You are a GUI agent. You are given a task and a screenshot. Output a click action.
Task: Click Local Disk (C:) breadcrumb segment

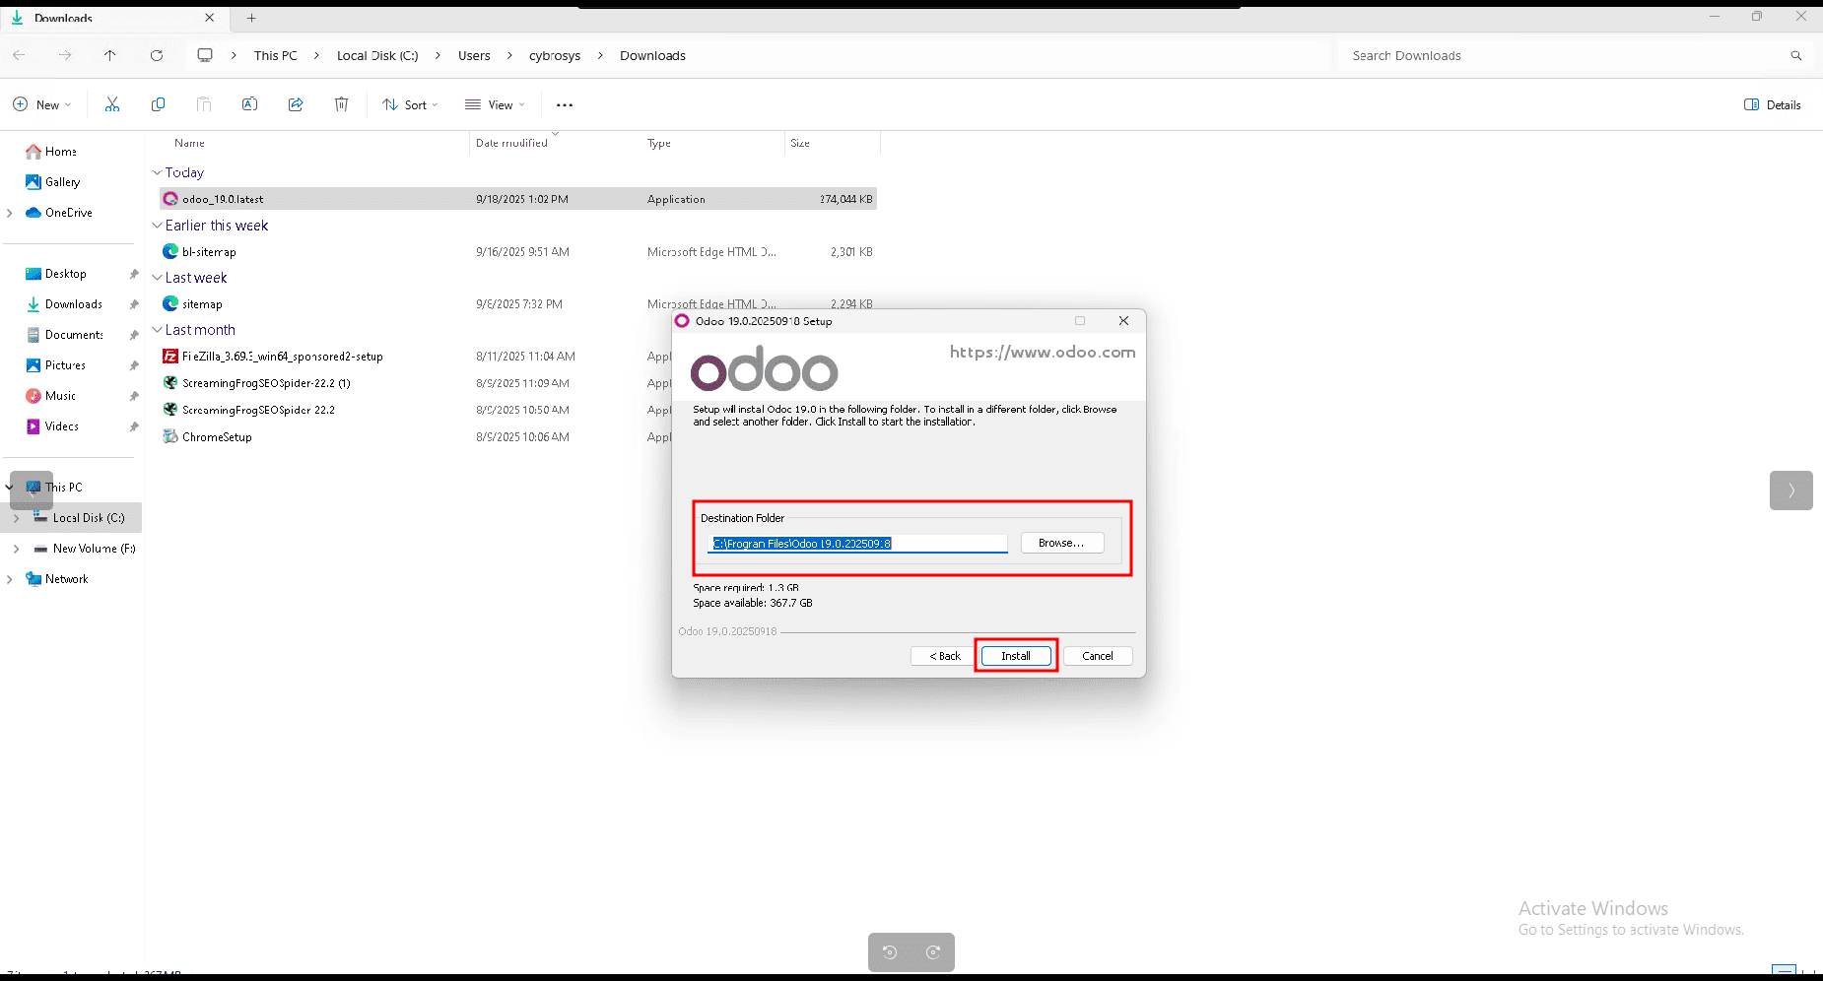coord(377,56)
